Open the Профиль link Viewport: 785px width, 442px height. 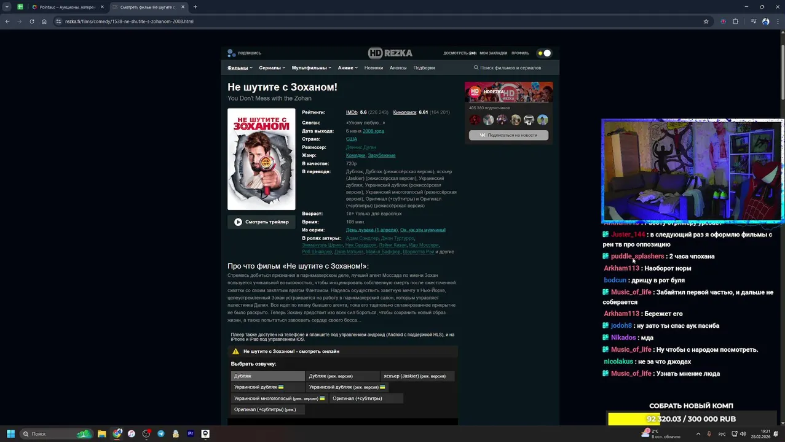click(520, 53)
